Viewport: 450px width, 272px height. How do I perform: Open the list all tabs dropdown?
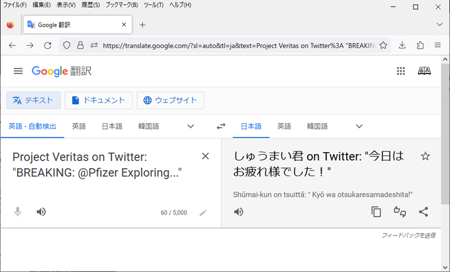click(x=439, y=24)
